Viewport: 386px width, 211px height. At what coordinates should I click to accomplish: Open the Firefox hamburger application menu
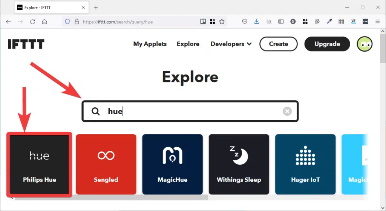[x=377, y=22]
